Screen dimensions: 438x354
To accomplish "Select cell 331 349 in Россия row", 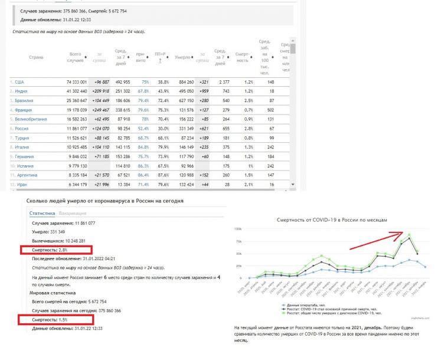I will tap(187, 129).
